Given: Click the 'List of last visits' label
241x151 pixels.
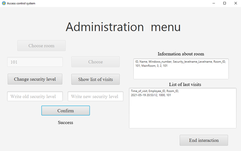Looking at the screenshot, I should pos(185,84).
